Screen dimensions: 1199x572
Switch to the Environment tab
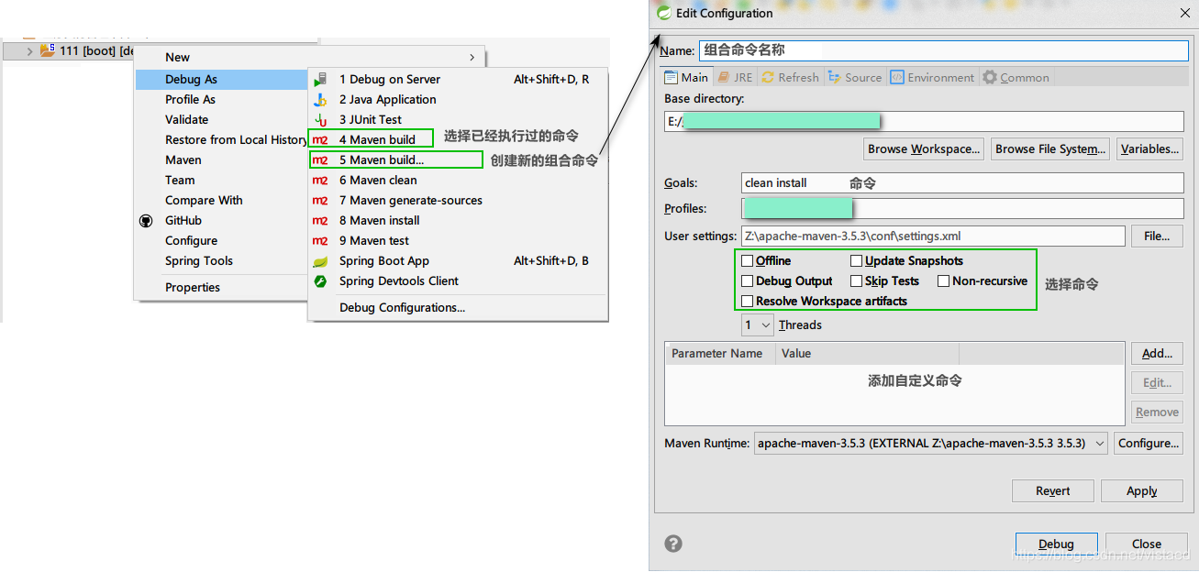coord(932,78)
